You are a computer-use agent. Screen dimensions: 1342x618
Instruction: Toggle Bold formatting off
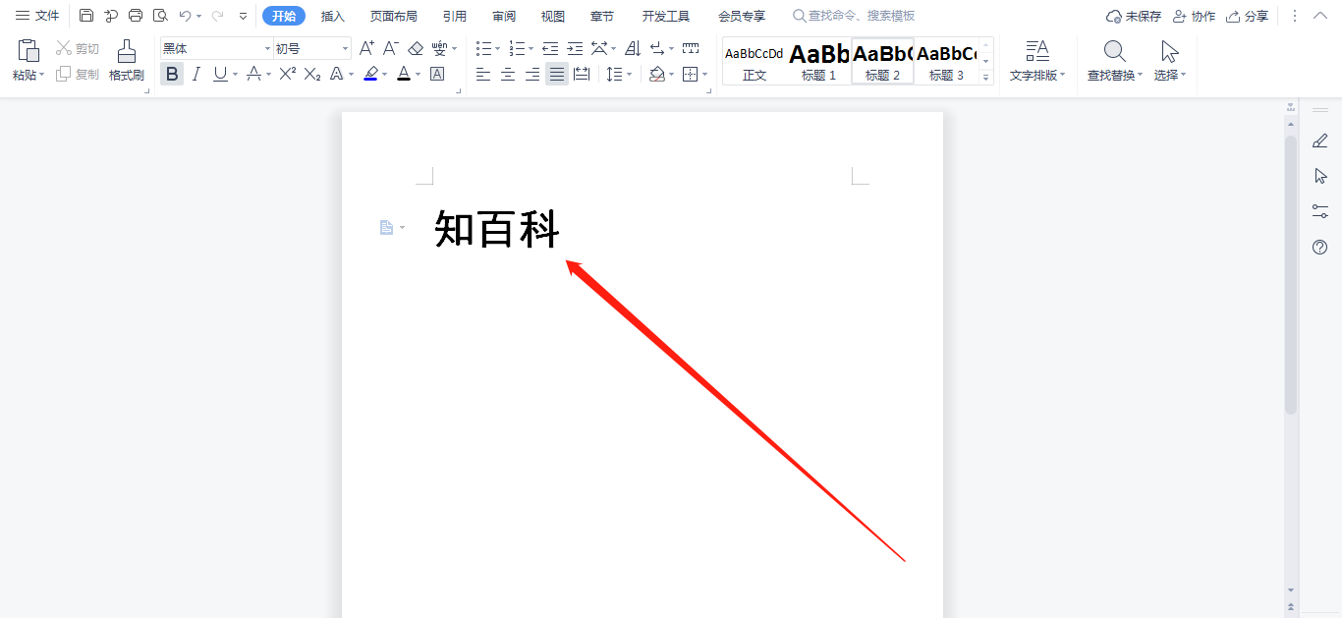(x=172, y=74)
